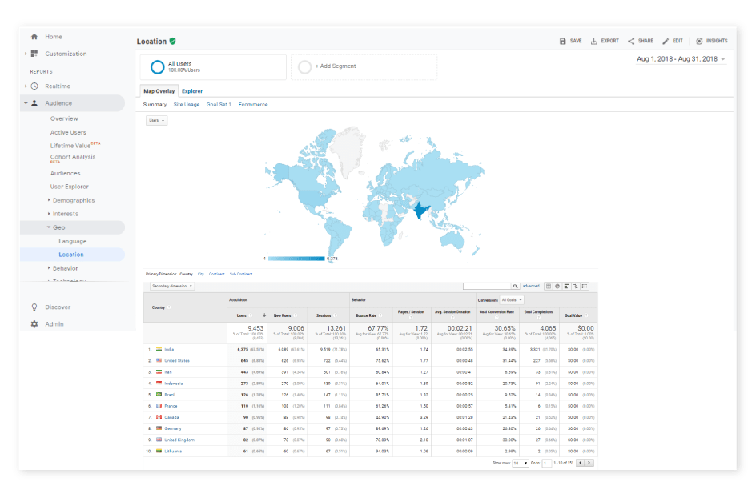Screen dimensions: 756x498
Task: Open User Explorer in the sidebar
Action: coord(70,187)
